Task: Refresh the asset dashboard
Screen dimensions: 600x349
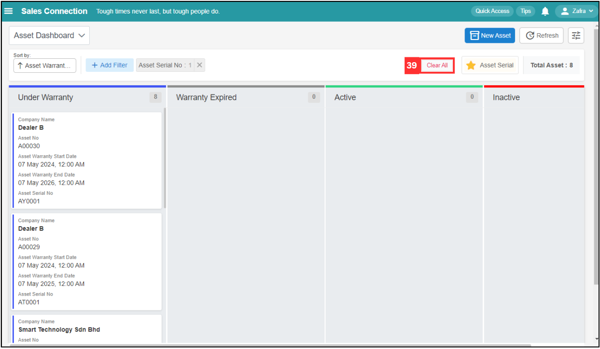Action: pos(542,36)
